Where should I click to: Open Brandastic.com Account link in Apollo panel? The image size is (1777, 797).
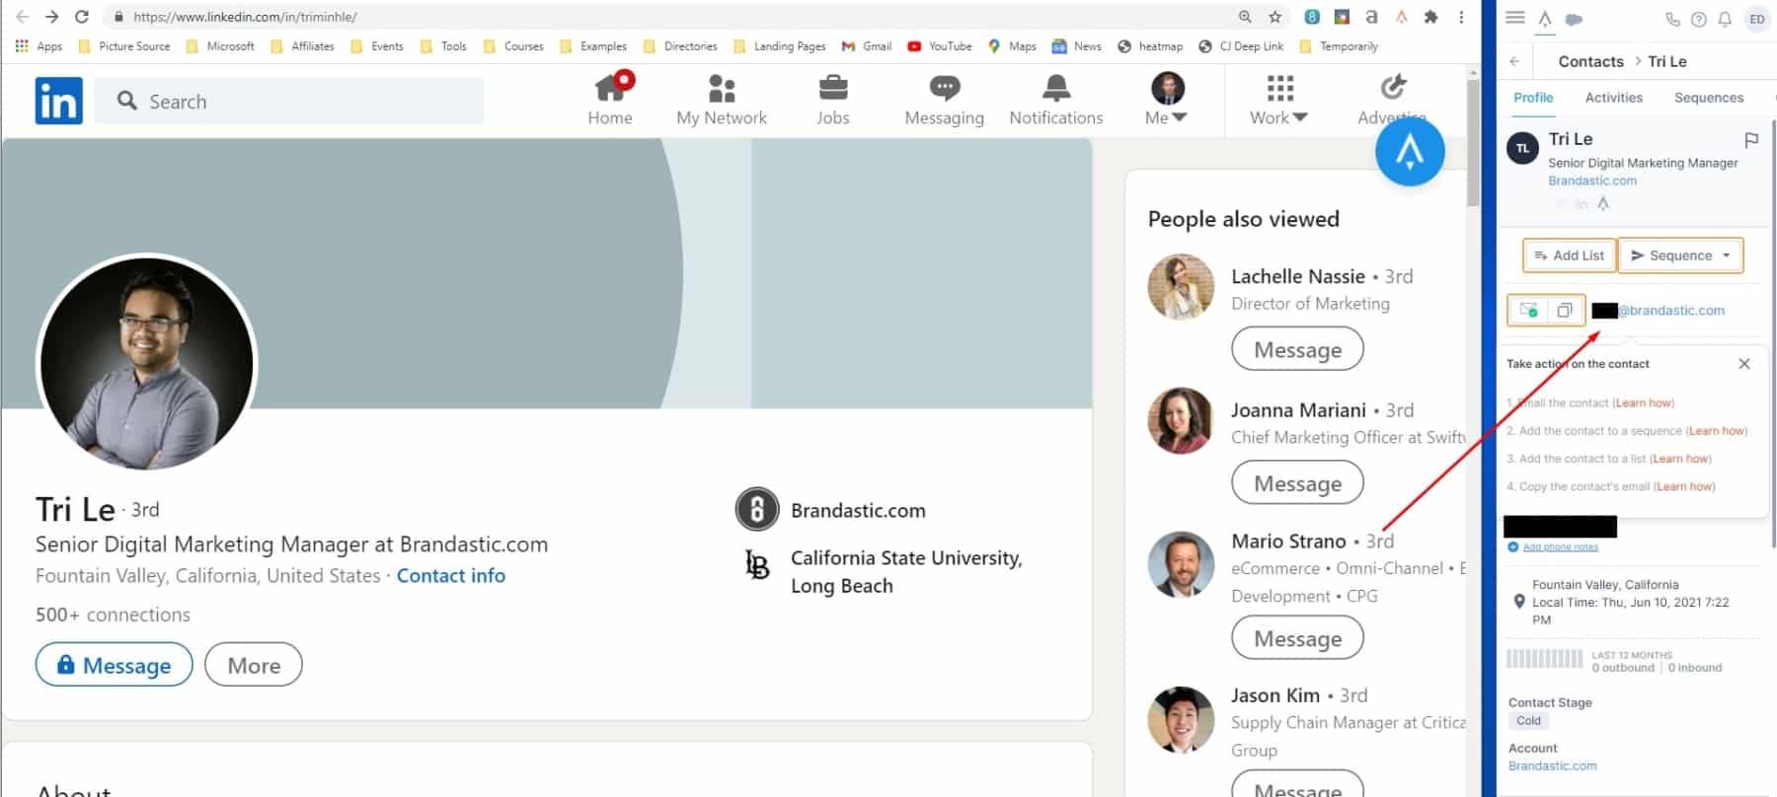(1552, 765)
